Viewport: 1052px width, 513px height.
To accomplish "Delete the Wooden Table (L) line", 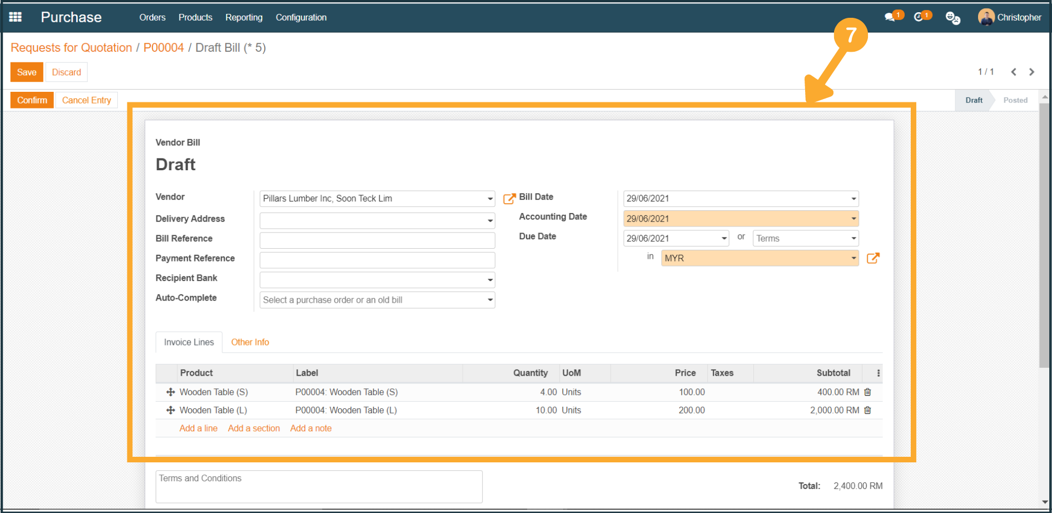I will 867,411.
